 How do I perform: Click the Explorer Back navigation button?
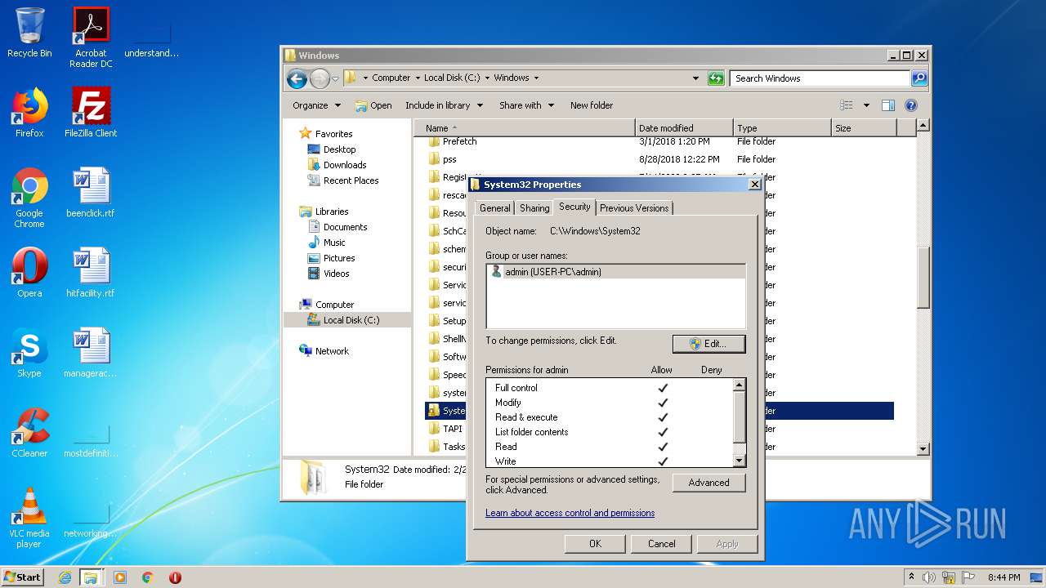tap(297, 78)
